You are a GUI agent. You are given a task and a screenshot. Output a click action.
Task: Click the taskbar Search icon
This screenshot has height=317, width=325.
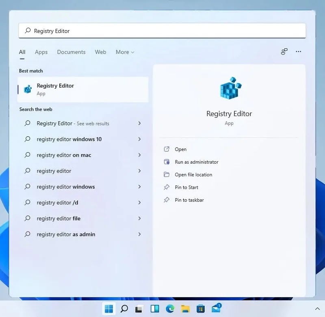click(x=124, y=309)
